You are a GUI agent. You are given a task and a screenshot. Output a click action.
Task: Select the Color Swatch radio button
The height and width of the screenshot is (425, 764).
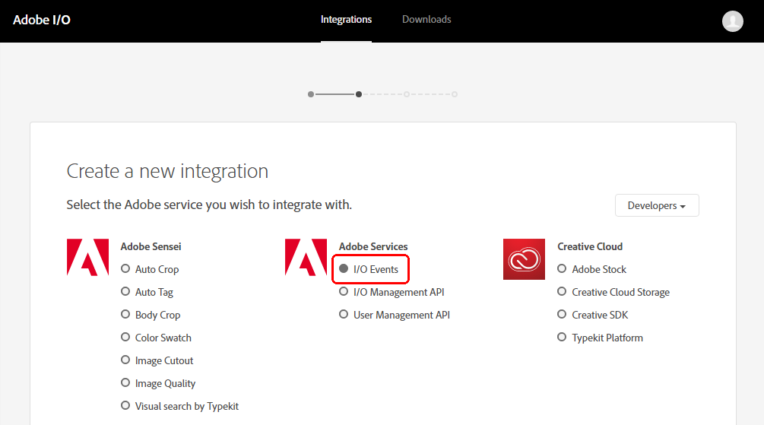[125, 338]
